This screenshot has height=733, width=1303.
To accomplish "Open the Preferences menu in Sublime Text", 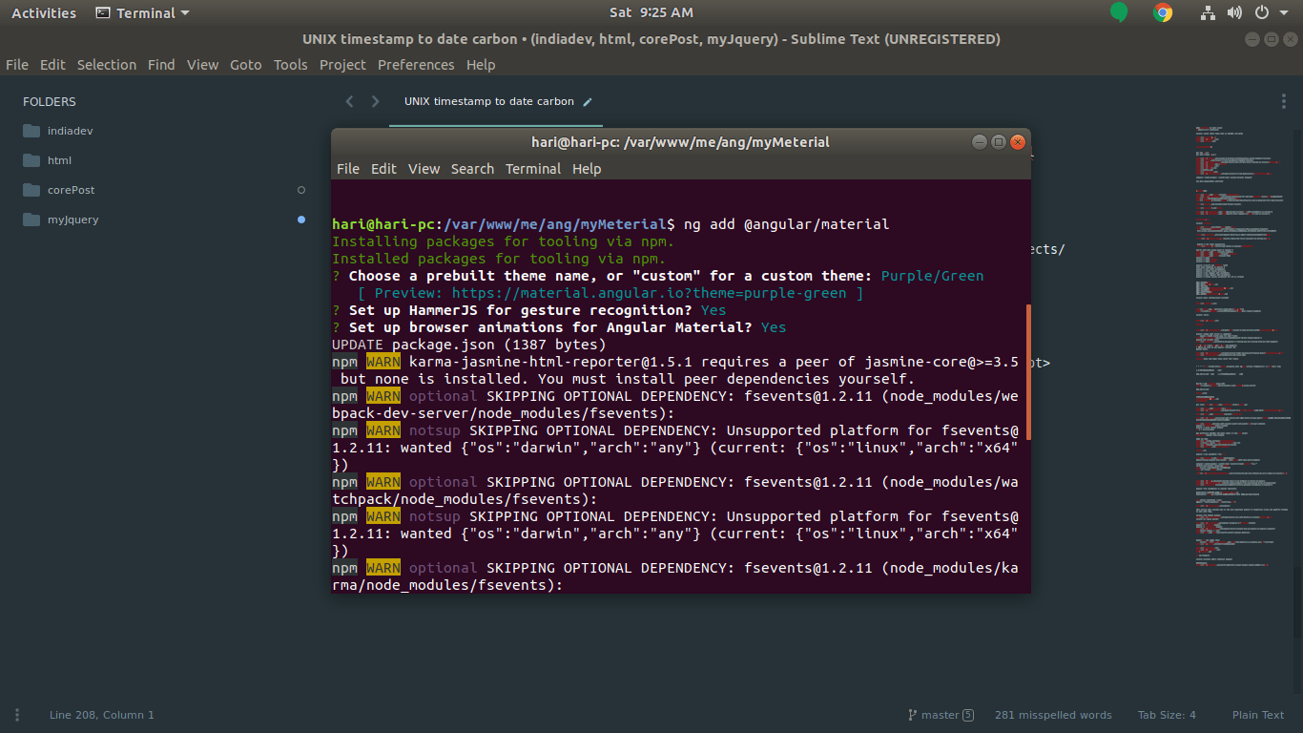I will tap(415, 65).
